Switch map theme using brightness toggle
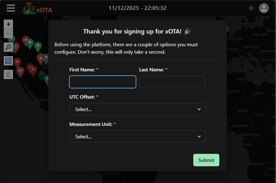Image resolution: width=276 pixels, height=183 pixels. [x=251, y=8]
